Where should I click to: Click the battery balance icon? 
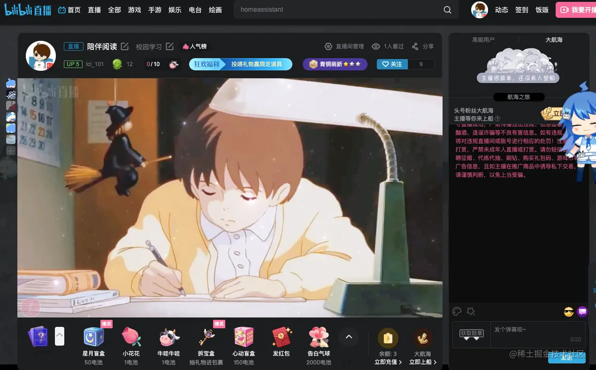(x=388, y=338)
